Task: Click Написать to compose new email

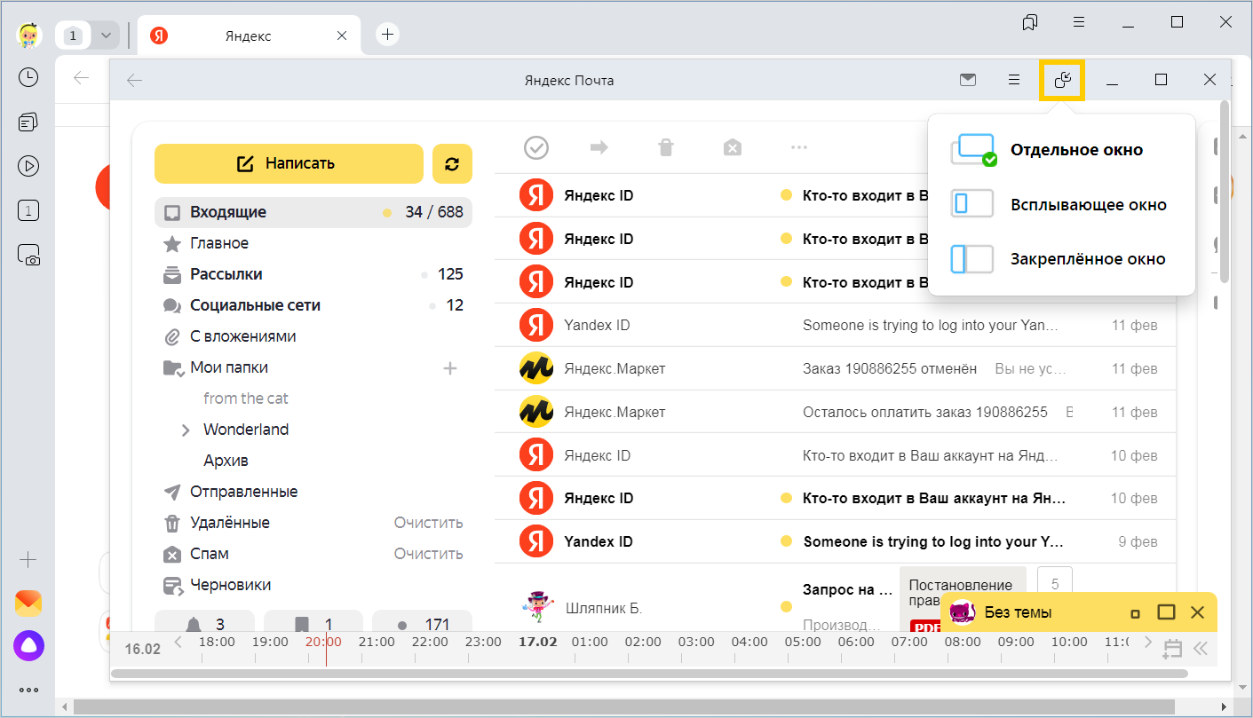Action: (x=289, y=163)
